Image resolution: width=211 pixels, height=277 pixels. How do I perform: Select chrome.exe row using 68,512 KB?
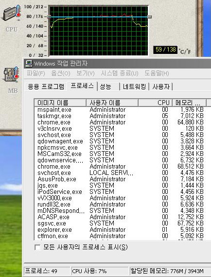[121, 166]
